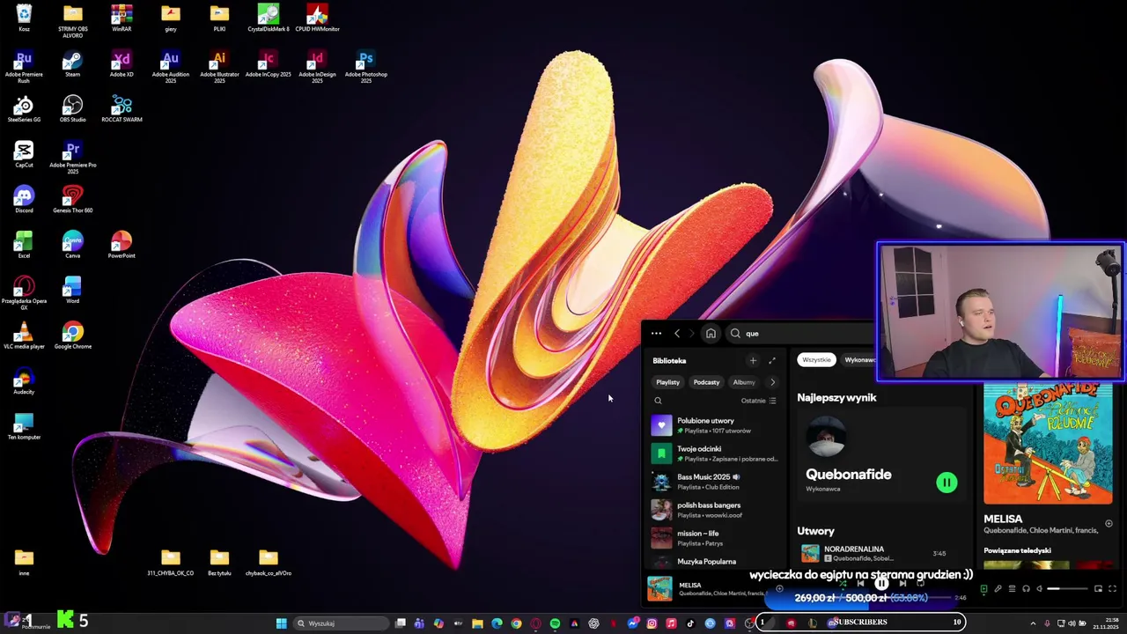1127x634 pixels.
Task: Launch Discord from the desktop
Action: coord(24,200)
